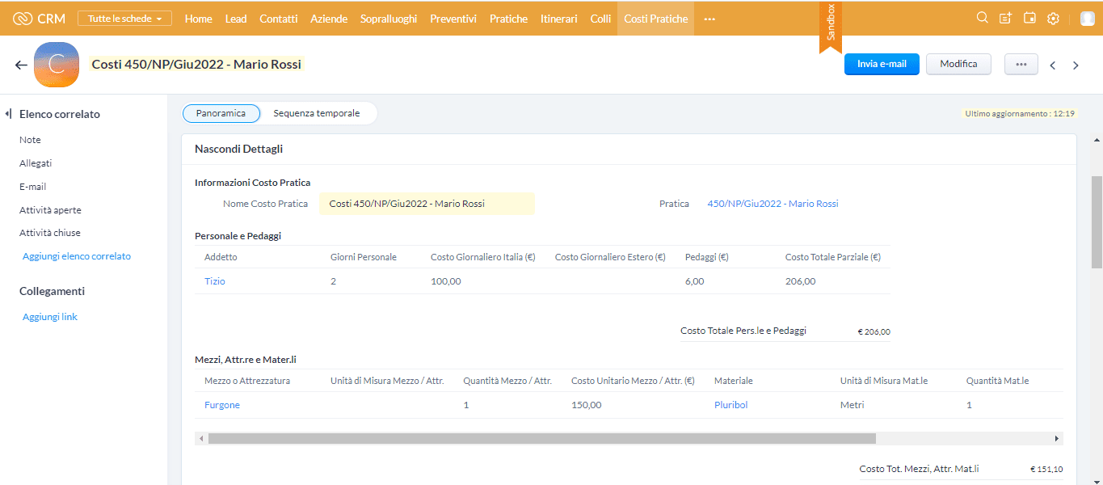Click the user profile avatar
The image size is (1103, 485).
click(1087, 19)
